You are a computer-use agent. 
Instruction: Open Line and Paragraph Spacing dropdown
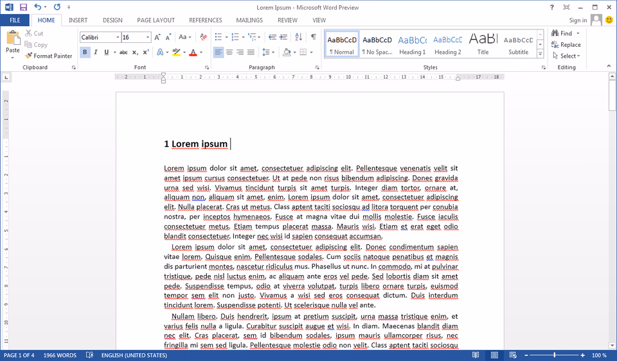point(269,52)
